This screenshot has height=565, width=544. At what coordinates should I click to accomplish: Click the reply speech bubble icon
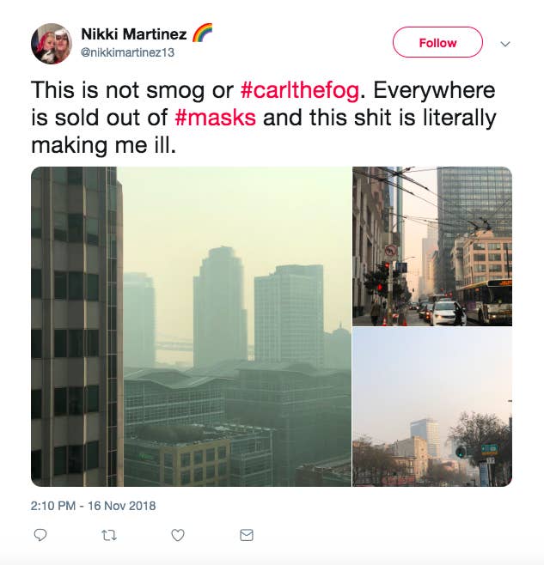coord(40,535)
